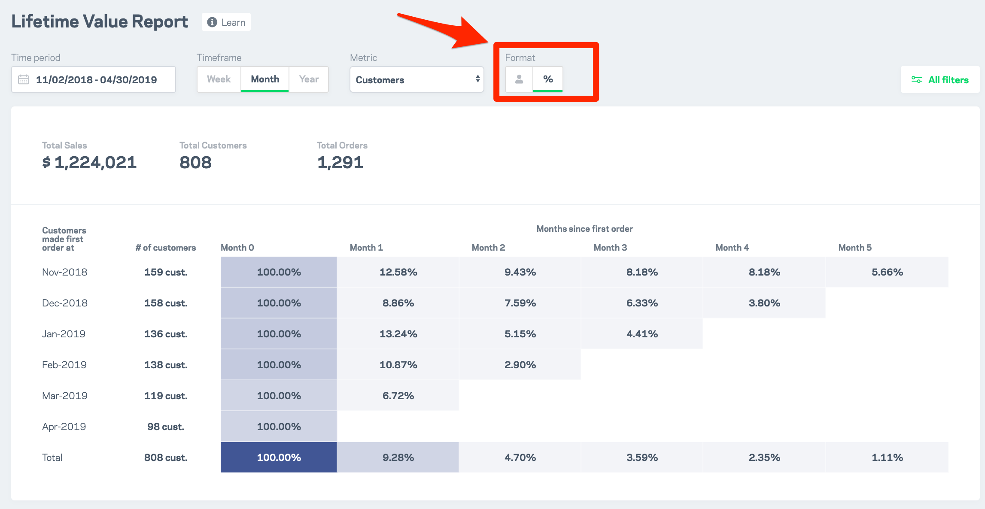The width and height of the screenshot is (985, 509).
Task: Click the info icon beside Learn
Action: (212, 22)
